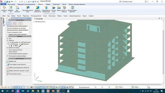This screenshot has width=165, height=93.
Task: Click the save icon in quick access toolbar
Action: pos(9,2)
